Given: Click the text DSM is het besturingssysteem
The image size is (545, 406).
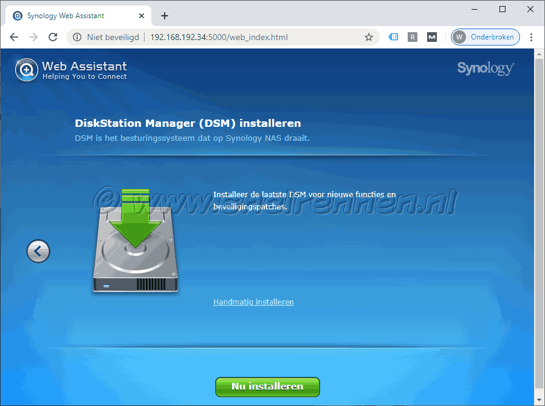Looking at the screenshot, I should tap(192, 138).
